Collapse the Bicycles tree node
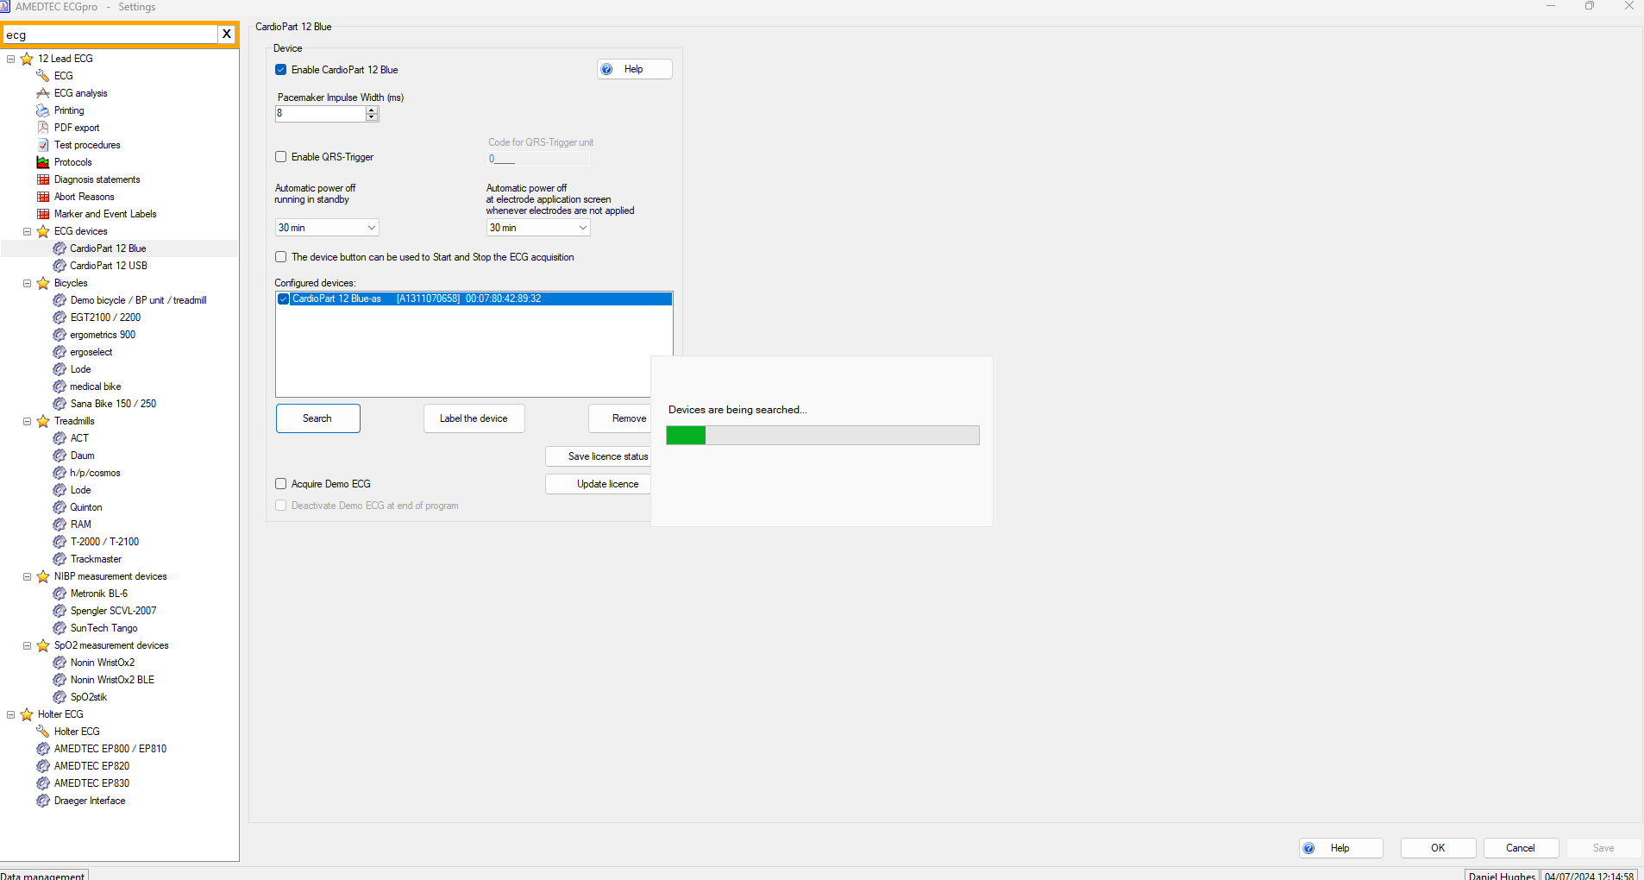 [28, 283]
